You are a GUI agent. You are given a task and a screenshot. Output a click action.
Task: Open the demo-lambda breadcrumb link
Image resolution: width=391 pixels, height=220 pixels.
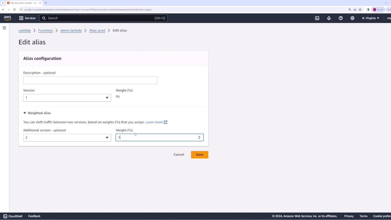71,31
